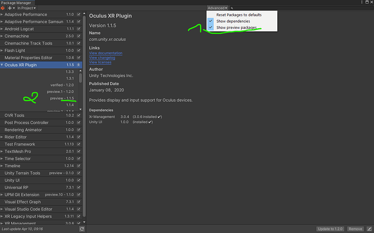
Task: Select the Test Framework package
Action: pyautogui.click(x=41, y=144)
